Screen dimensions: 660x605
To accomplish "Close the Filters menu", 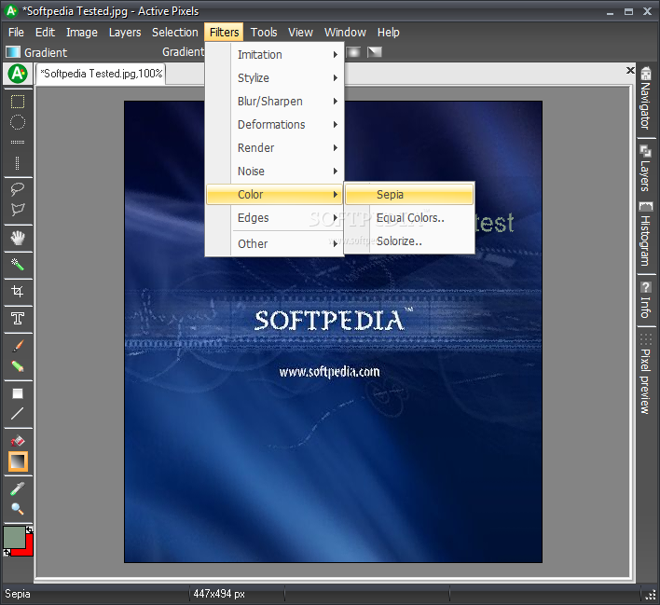I will coord(224,33).
